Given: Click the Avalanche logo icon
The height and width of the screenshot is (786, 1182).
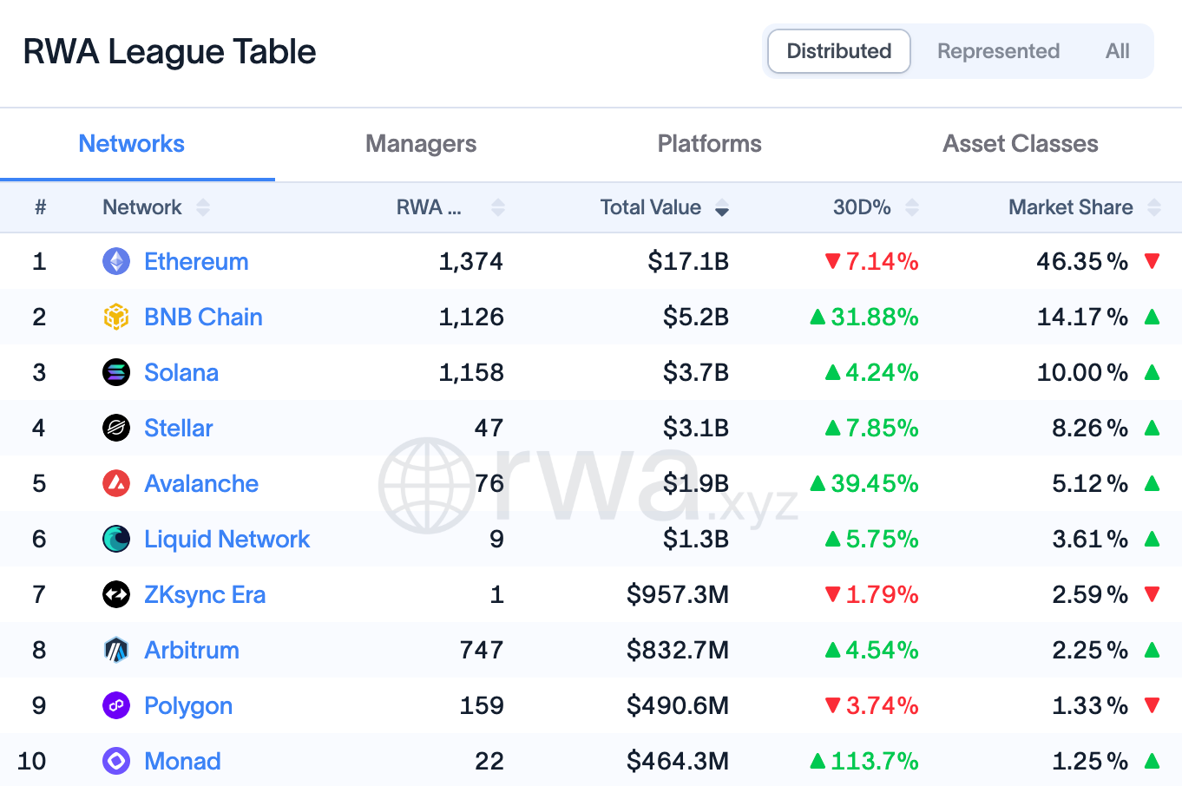Looking at the screenshot, I should pos(116,483).
